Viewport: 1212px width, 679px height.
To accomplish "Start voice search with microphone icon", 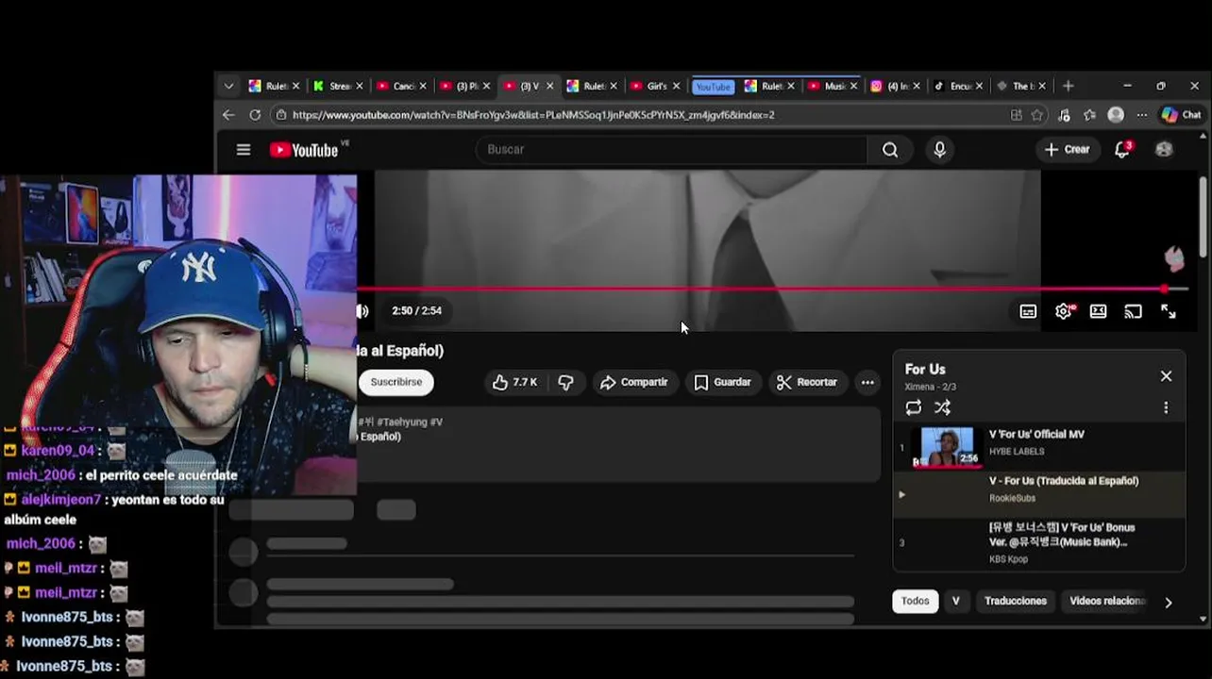I will pyautogui.click(x=939, y=149).
